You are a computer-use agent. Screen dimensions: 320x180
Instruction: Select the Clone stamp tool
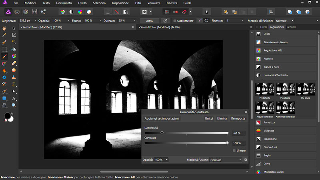(x=14, y=77)
